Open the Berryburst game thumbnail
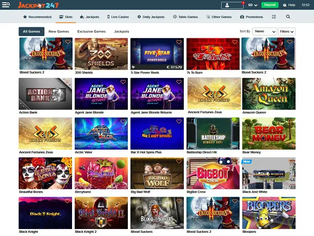This screenshot has height=236, width=314. click(101, 173)
